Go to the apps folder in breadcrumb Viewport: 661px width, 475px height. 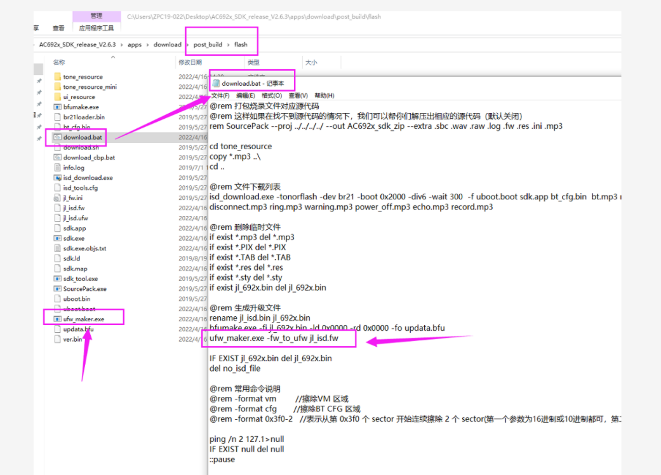135,44
